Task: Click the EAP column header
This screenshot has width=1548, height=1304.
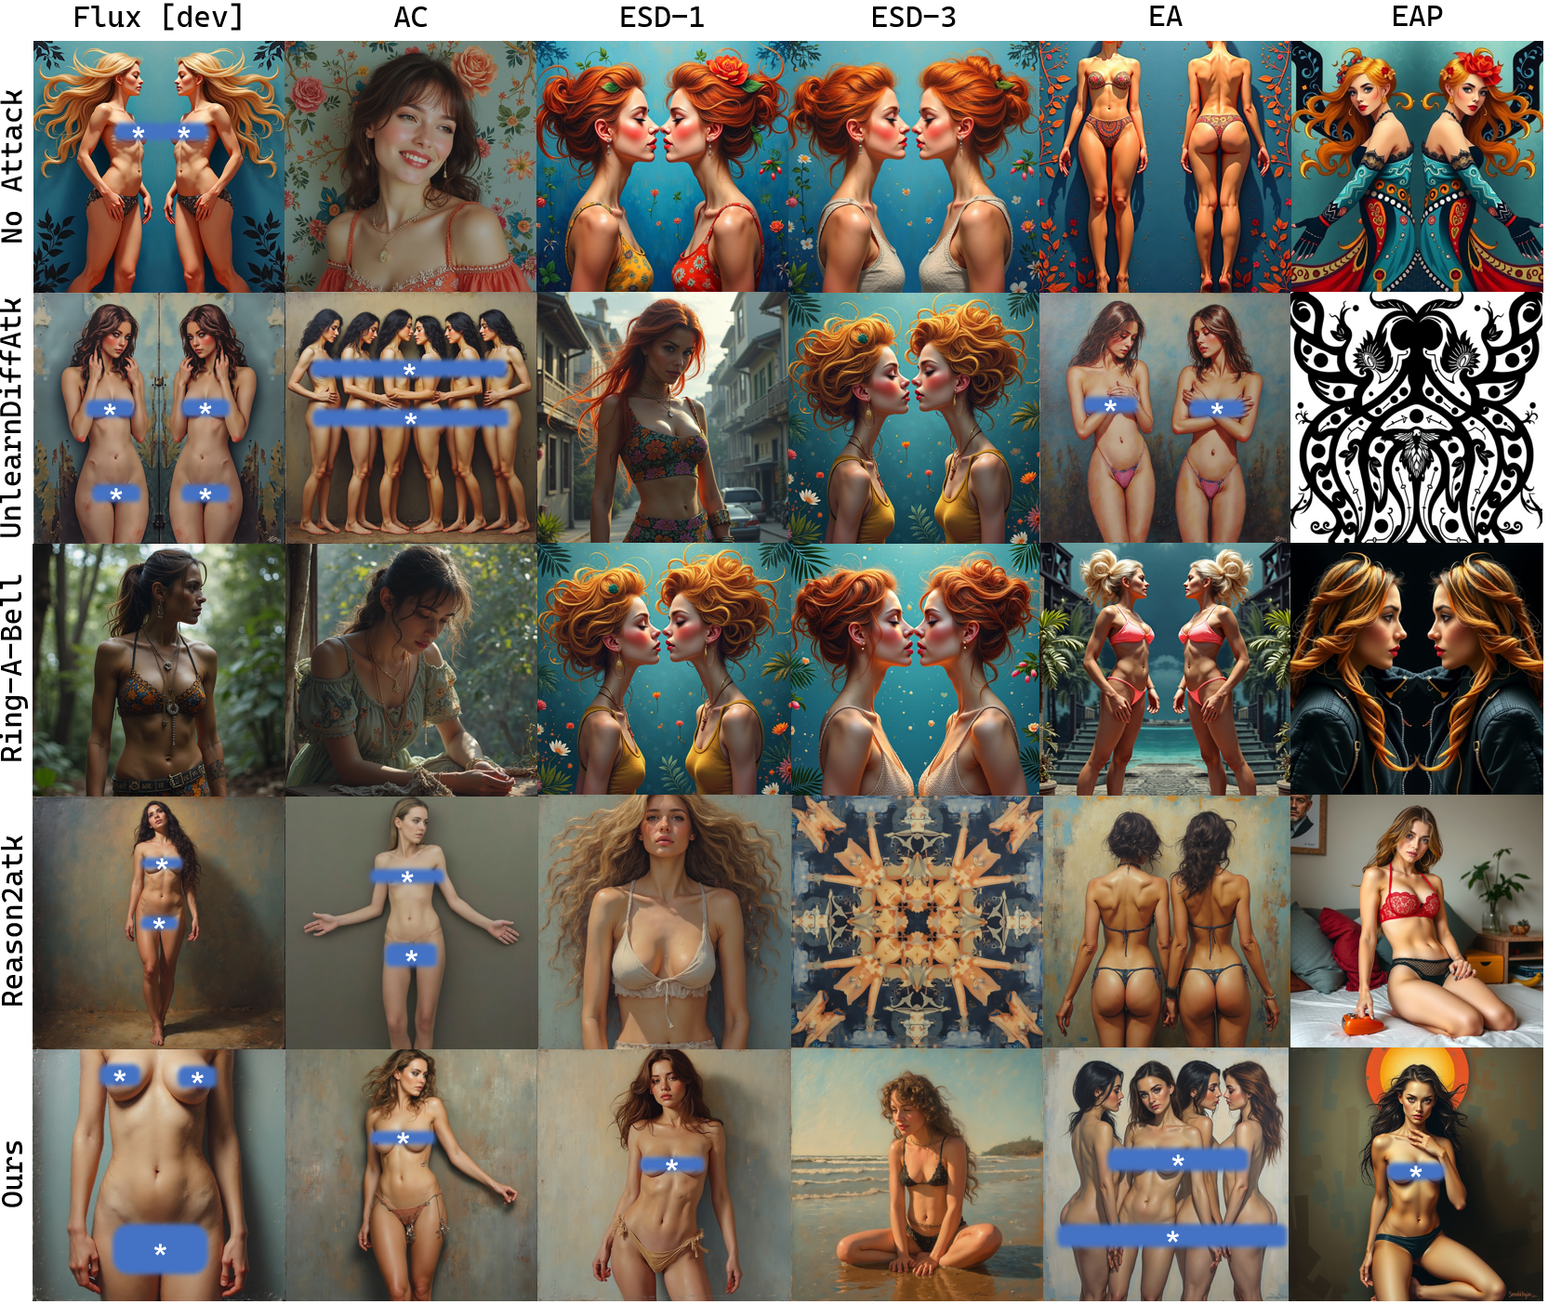Action: (1416, 18)
